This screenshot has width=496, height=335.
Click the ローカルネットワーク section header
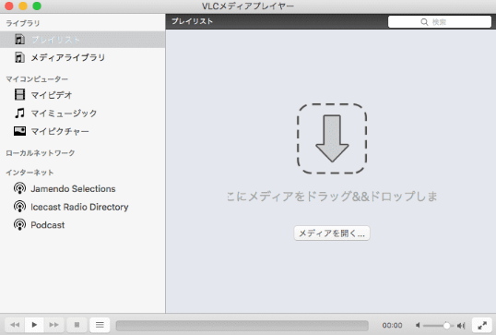tap(41, 153)
